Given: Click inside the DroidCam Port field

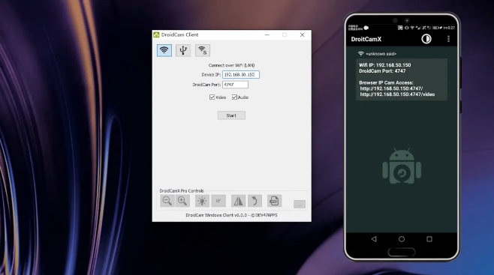Looking at the screenshot, I should click(x=235, y=85).
